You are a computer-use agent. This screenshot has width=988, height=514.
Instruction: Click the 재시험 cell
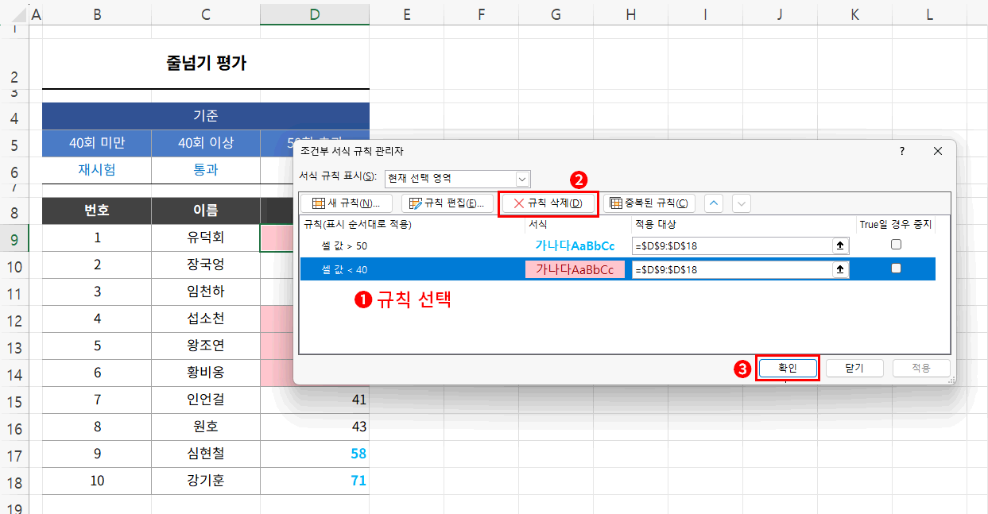click(x=97, y=170)
